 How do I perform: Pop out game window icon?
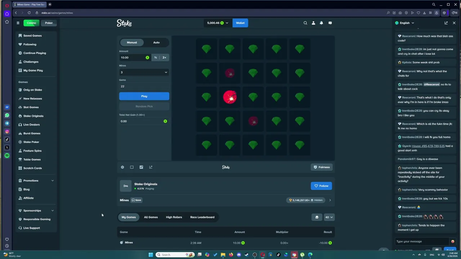click(x=151, y=167)
